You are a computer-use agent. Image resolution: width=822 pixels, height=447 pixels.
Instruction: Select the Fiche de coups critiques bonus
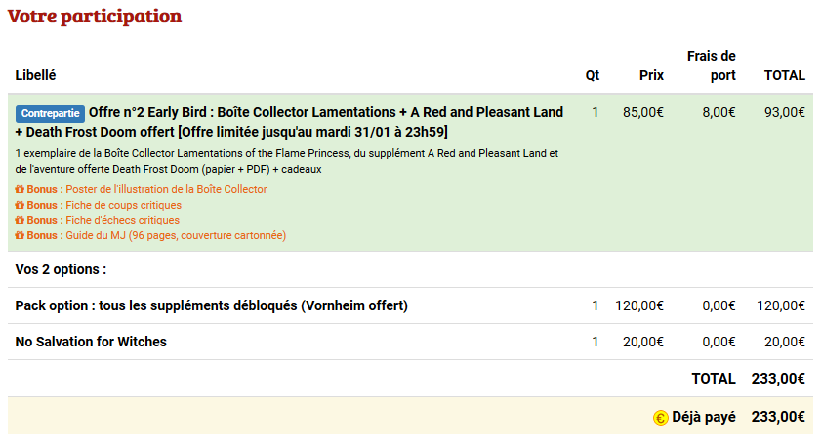pyautogui.click(x=123, y=206)
